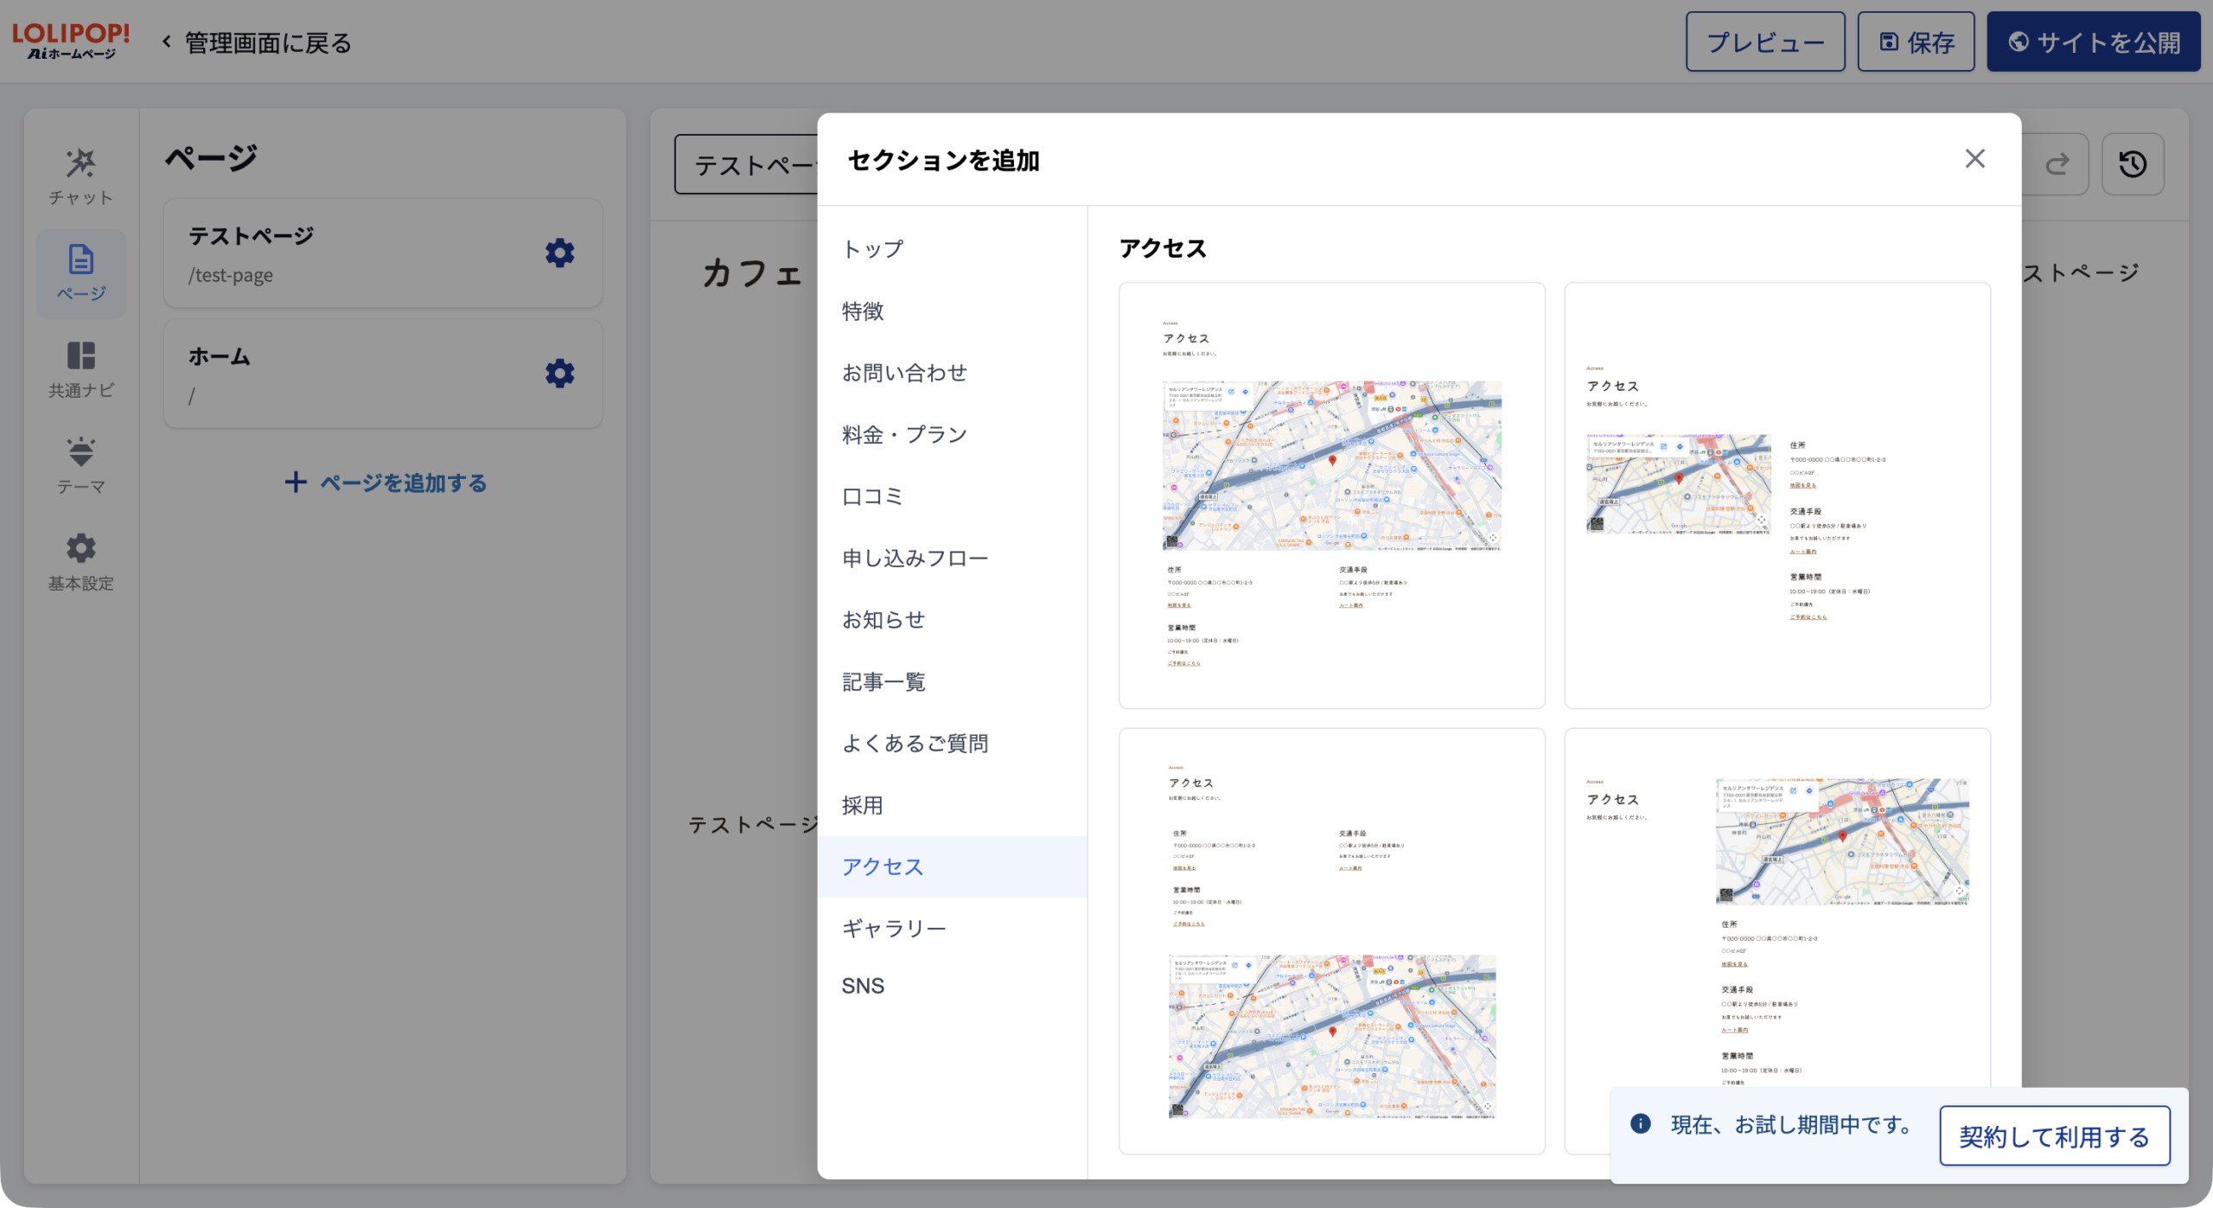The width and height of the screenshot is (2213, 1208).
Task: Select the 申し込みフロー section category
Action: coord(952,559)
